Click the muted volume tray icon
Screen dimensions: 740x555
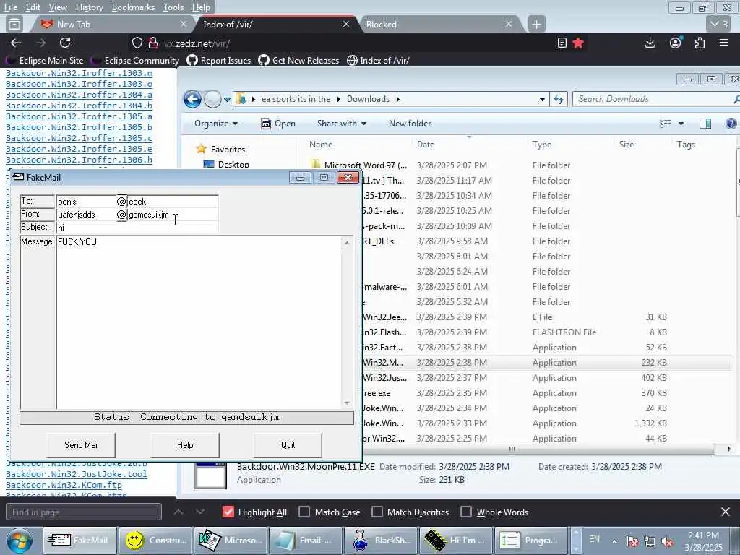coord(667,542)
